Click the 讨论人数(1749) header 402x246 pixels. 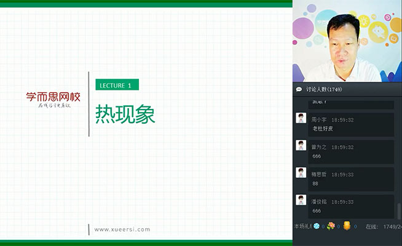pos(324,89)
